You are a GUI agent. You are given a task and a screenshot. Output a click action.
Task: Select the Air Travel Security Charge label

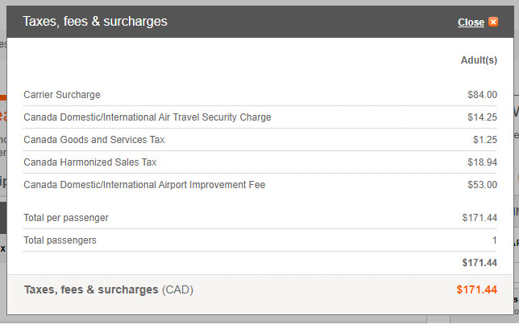click(147, 117)
